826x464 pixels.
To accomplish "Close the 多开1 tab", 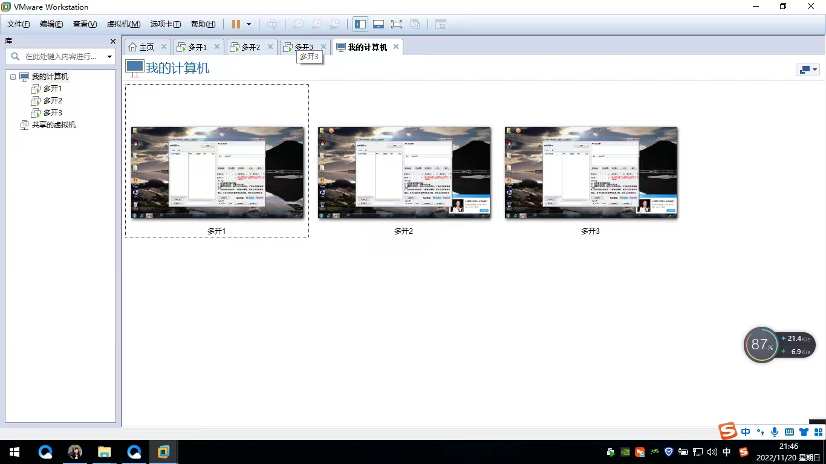I will tap(217, 47).
